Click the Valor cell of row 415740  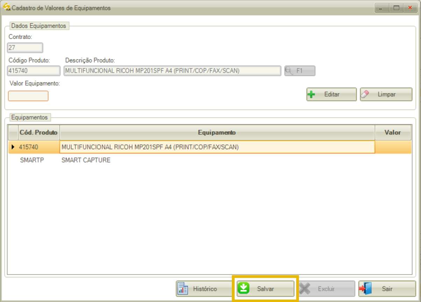pyautogui.click(x=393, y=147)
